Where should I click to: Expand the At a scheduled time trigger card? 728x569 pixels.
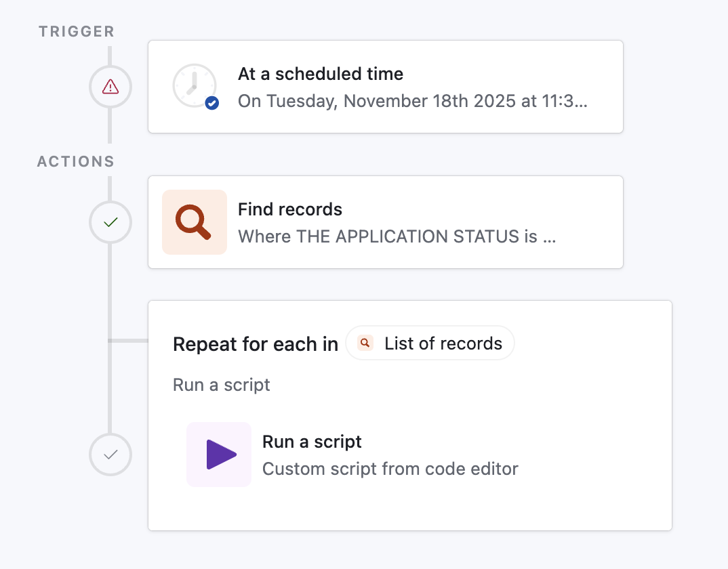click(385, 87)
